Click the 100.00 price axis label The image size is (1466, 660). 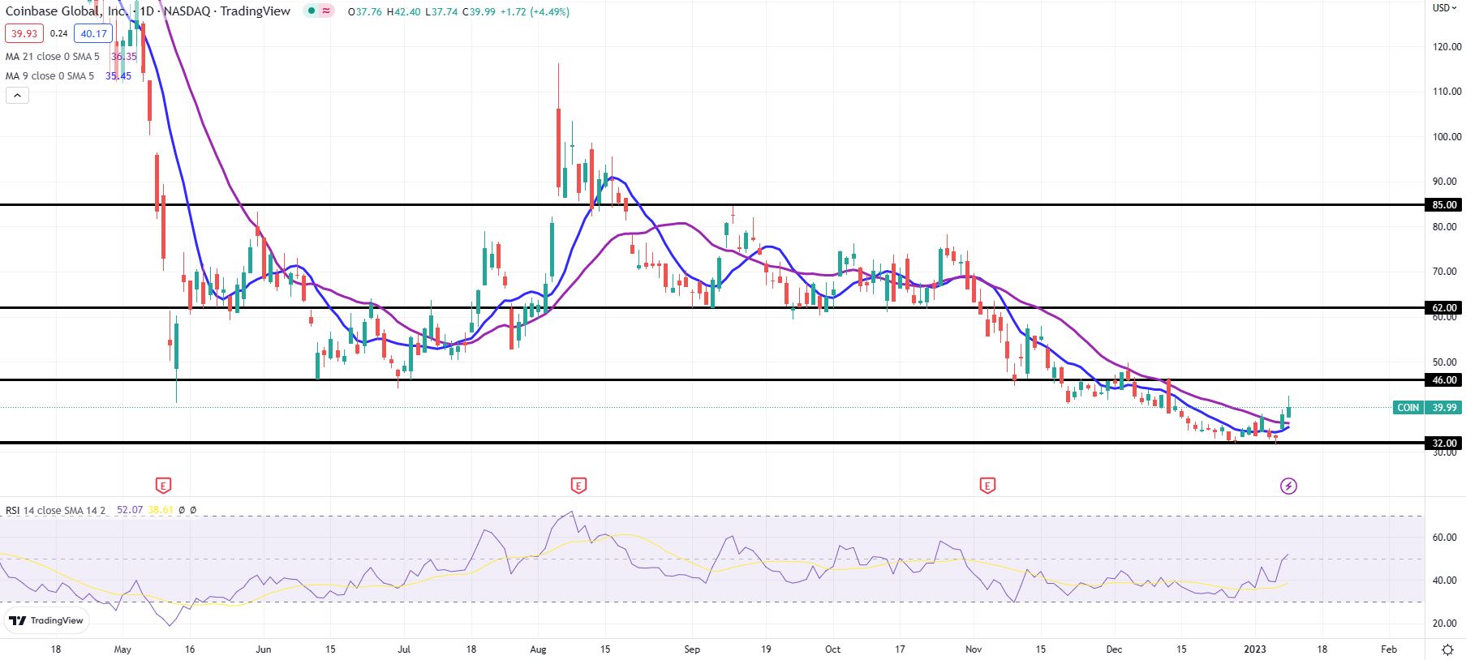[x=1447, y=137]
